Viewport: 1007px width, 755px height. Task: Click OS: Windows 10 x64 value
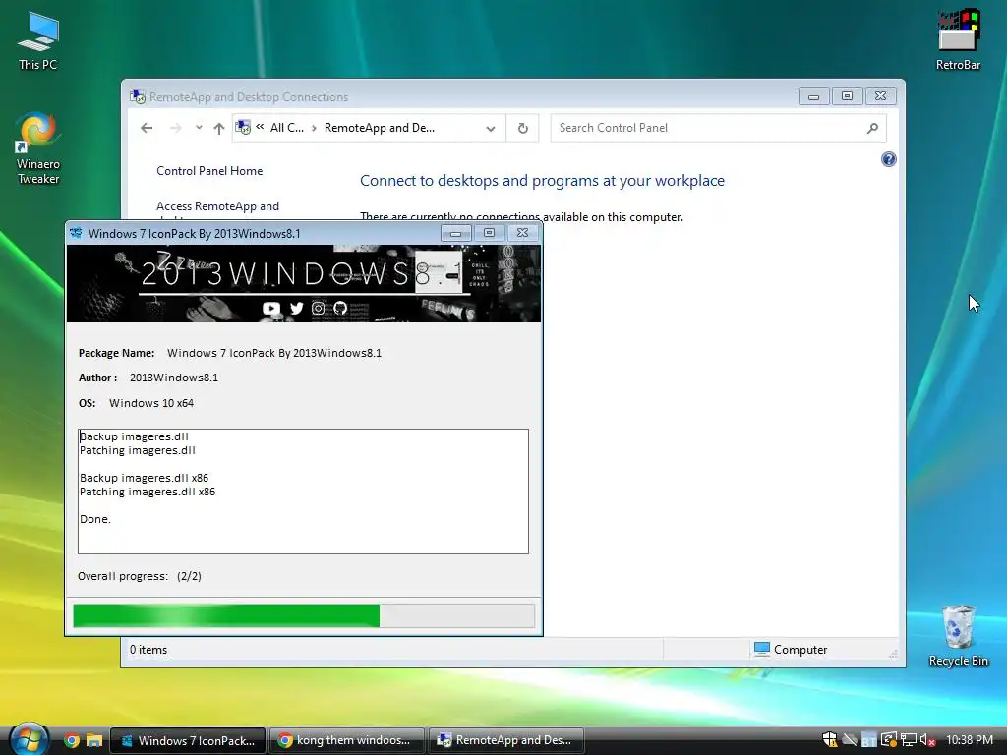(x=151, y=403)
